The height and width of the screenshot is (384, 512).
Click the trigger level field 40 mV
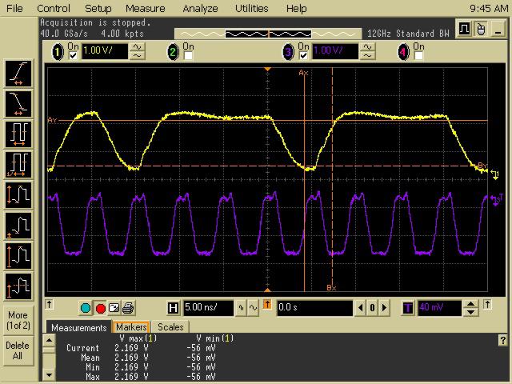coord(439,308)
